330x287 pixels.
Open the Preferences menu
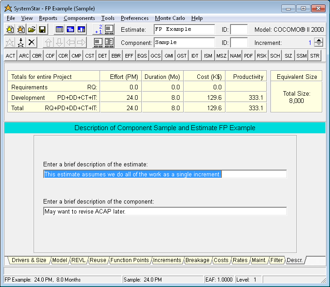(x=135, y=18)
